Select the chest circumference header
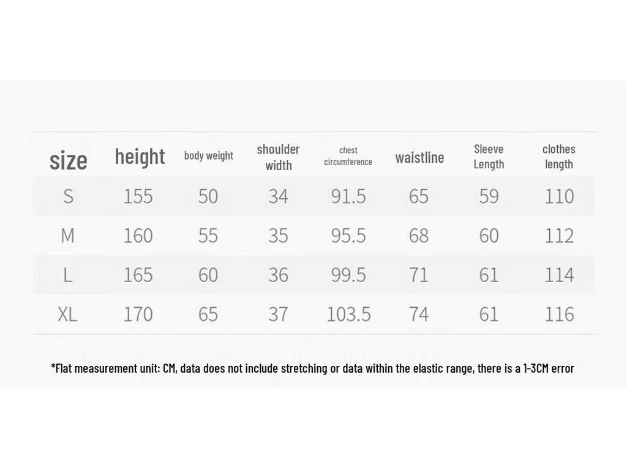627x470 pixels. [x=348, y=156]
